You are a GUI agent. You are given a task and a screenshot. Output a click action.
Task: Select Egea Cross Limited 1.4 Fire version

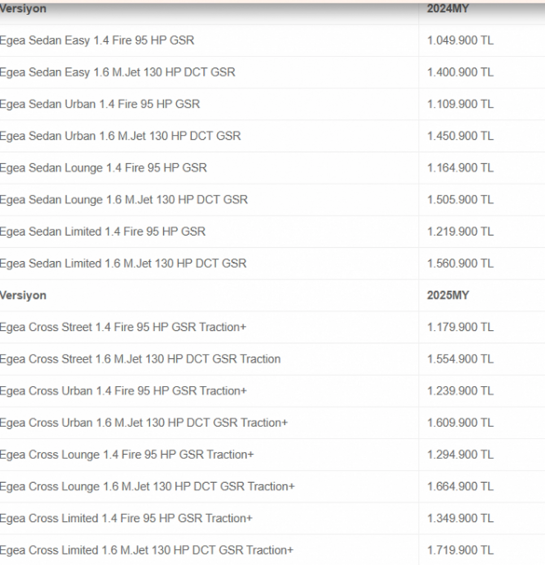click(126, 518)
